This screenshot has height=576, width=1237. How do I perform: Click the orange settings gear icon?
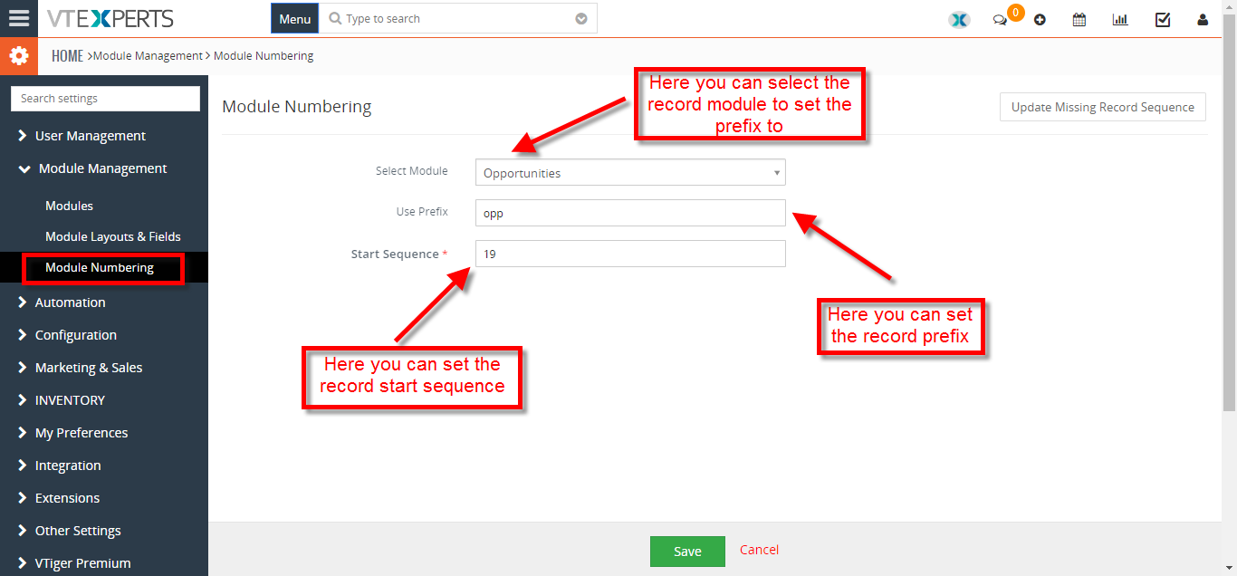point(19,56)
